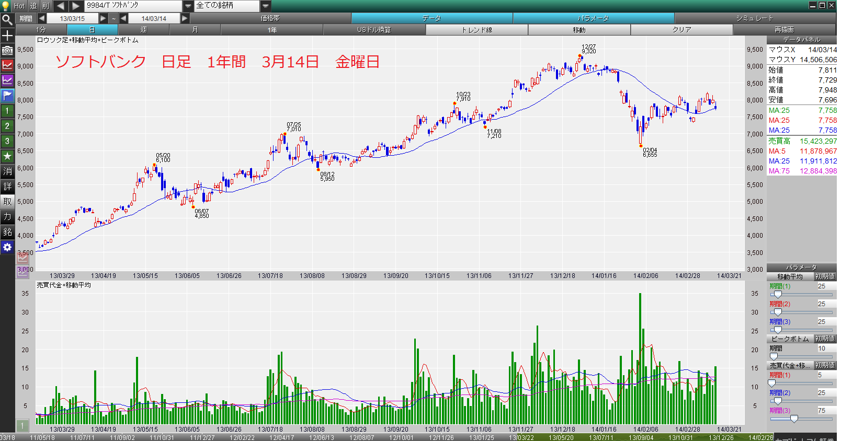Click the end date field 14/03/14
This screenshot has height=441, width=841.
[x=154, y=18]
